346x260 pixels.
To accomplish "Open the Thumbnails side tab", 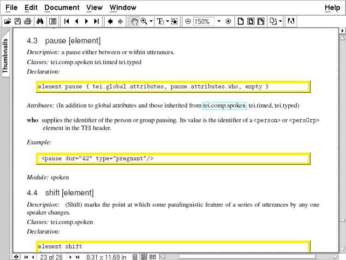I will 6,56.
